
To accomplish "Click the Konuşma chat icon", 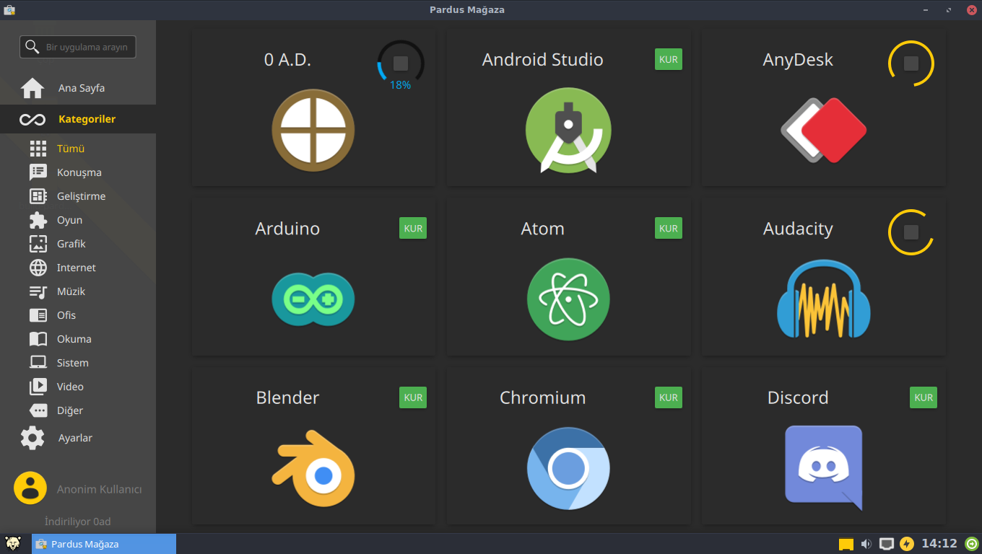I will [38, 172].
